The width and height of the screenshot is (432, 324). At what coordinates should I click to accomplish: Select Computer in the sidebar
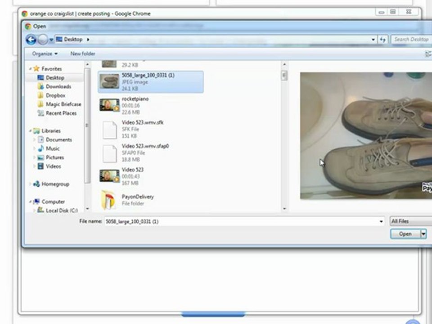49,202
